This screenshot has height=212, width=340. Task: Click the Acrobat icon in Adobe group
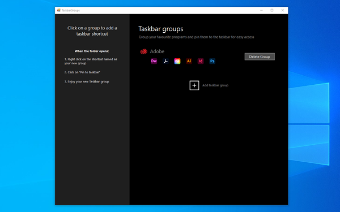click(x=165, y=61)
